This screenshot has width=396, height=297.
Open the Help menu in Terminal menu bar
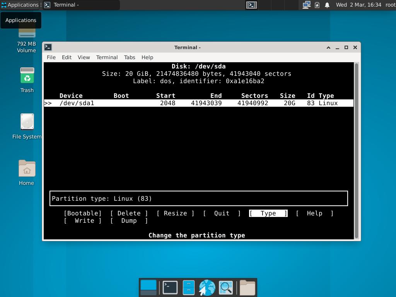pyautogui.click(x=147, y=57)
